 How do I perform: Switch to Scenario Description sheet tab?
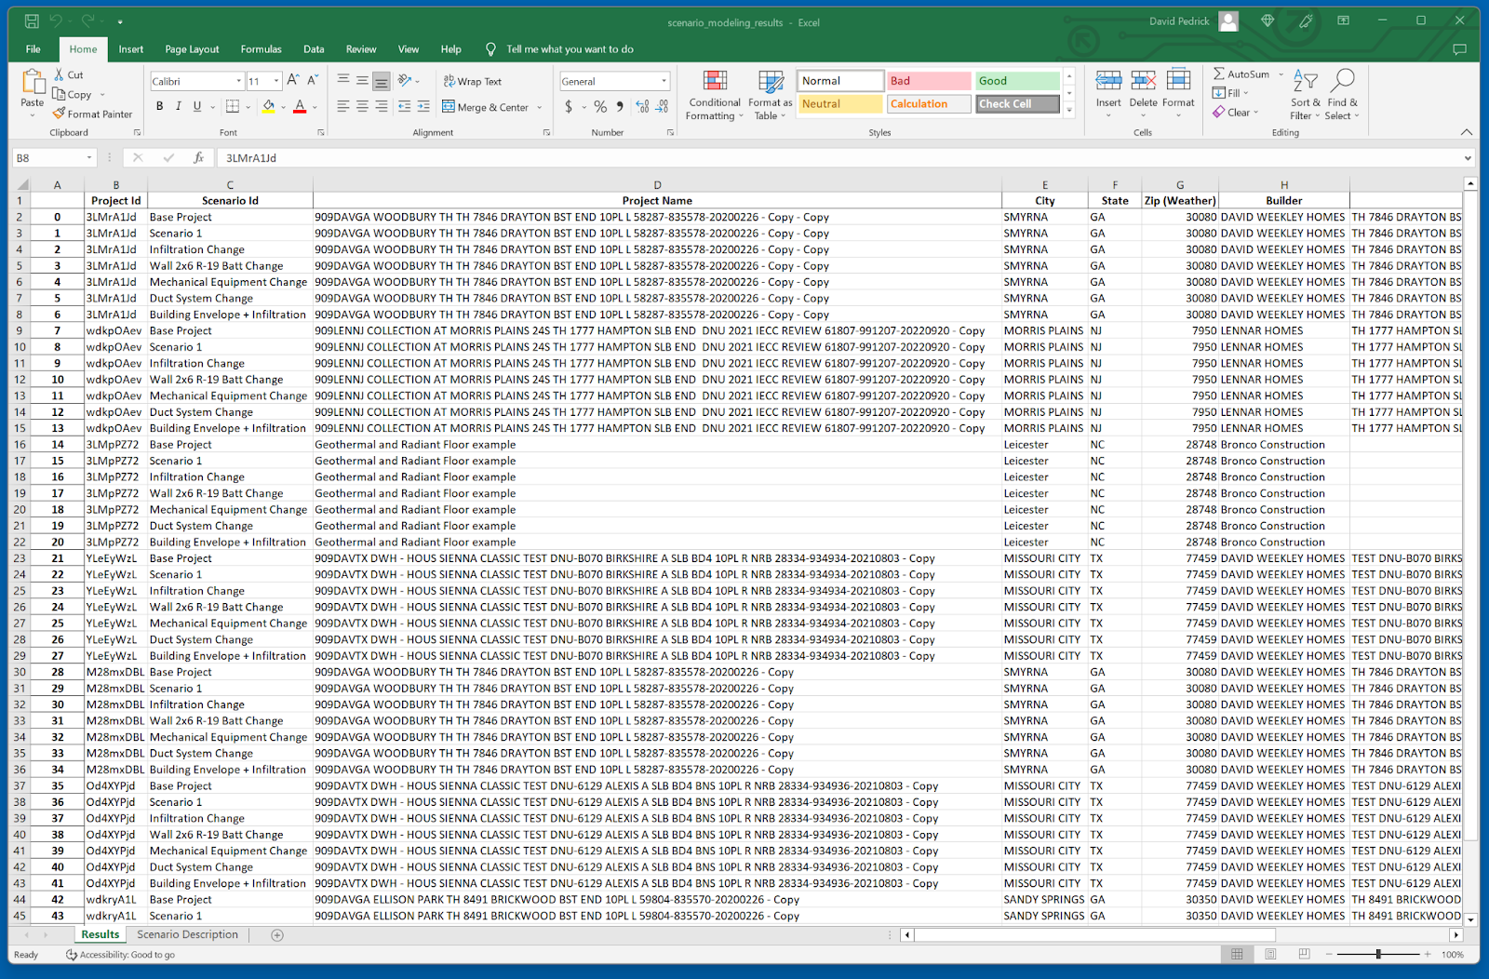tap(187, 934)
